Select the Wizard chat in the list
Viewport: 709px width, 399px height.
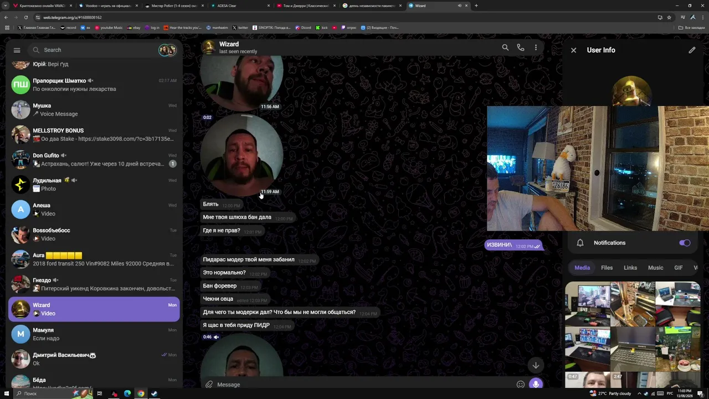coord(94,309)
